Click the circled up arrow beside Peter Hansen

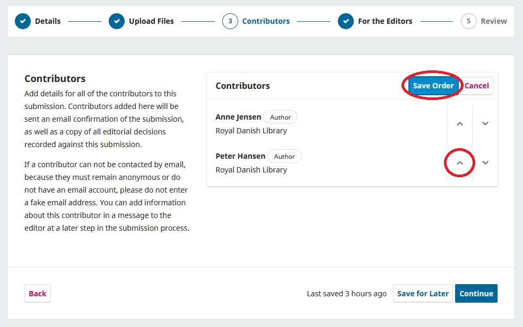[459, 162]
